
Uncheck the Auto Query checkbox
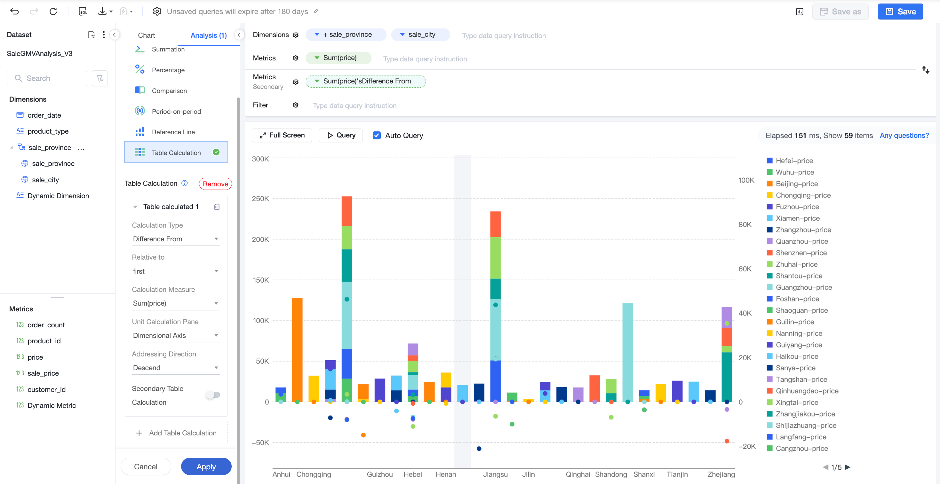click(377, 136)
